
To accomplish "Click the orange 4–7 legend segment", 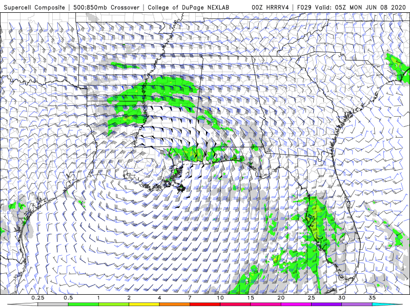I will [x=174, y=304].
